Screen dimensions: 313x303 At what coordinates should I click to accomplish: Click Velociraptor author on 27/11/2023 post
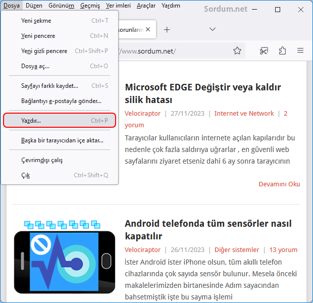coord(142,114)
